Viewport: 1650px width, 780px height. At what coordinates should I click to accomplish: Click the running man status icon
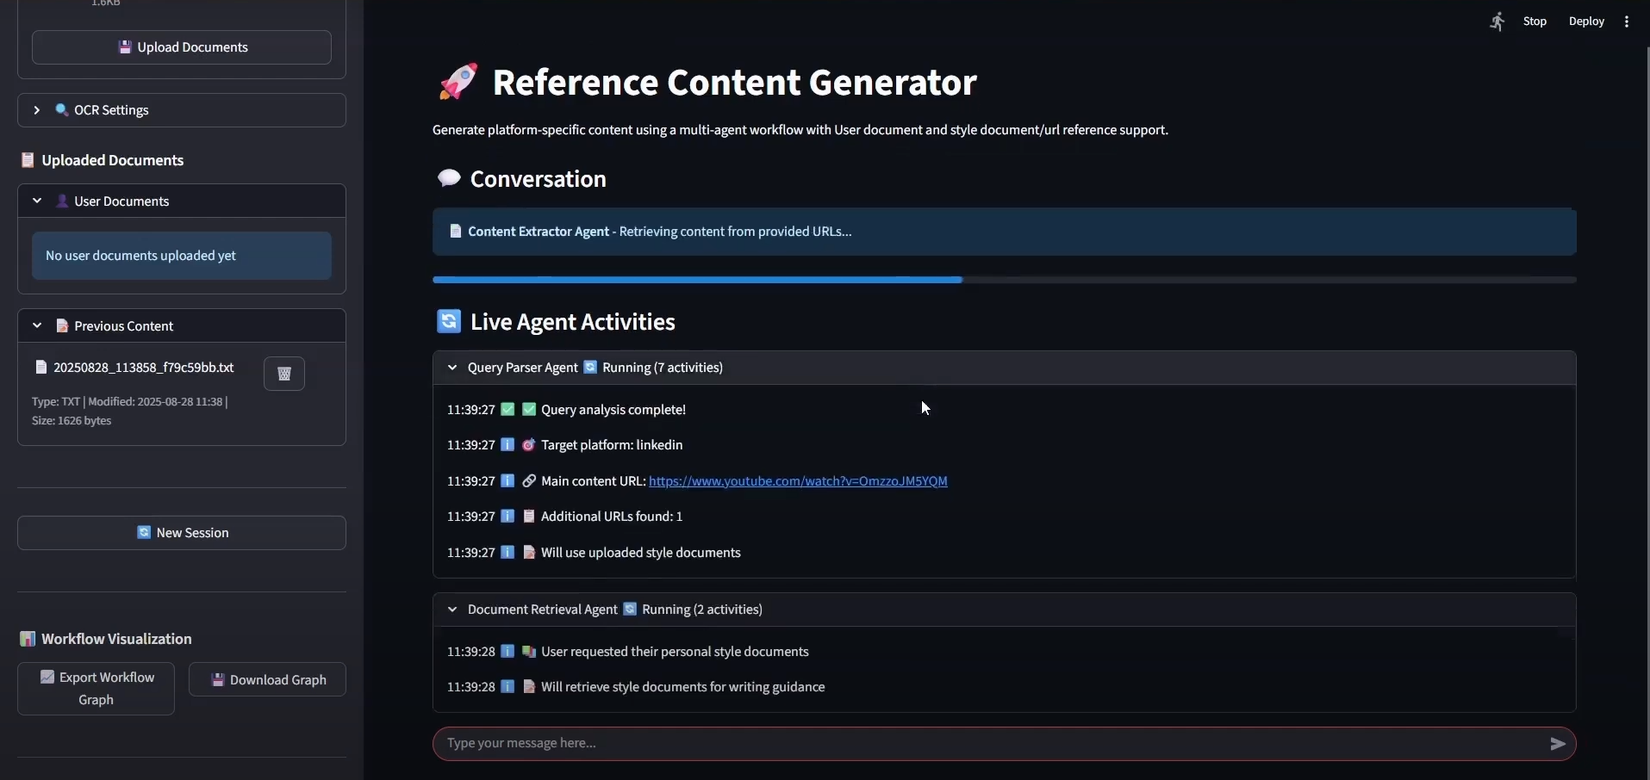coord(1497,22)
